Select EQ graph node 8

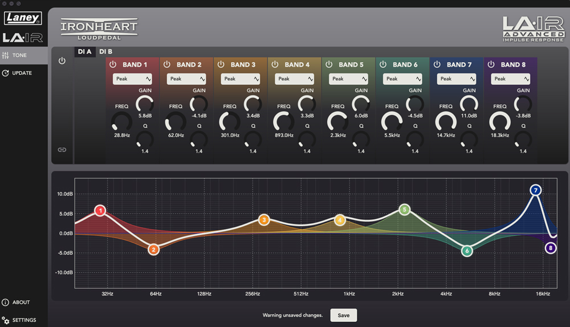(551, 248)
